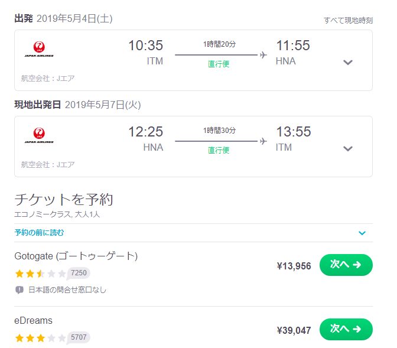Click the warning icon beside 日本語の問合せ窓口なし
Viewport: 397px width, 348px height.
19,290
